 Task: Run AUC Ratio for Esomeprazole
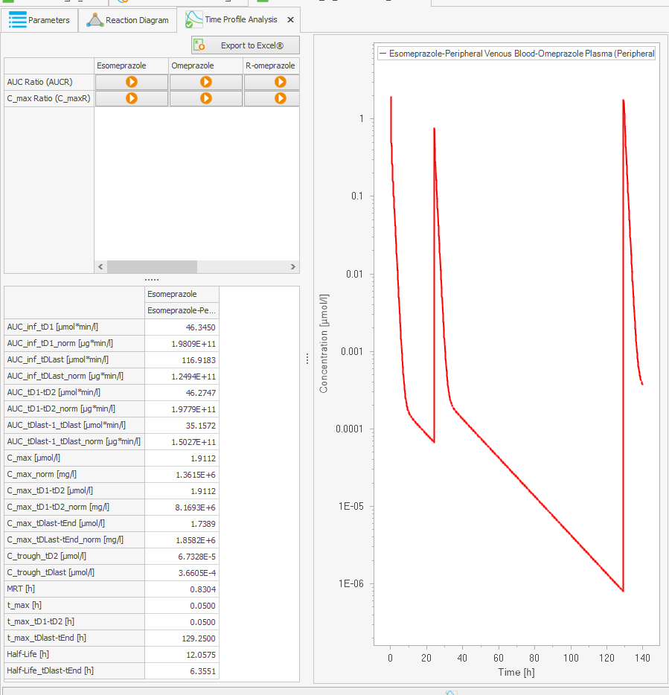coord(132,82)
